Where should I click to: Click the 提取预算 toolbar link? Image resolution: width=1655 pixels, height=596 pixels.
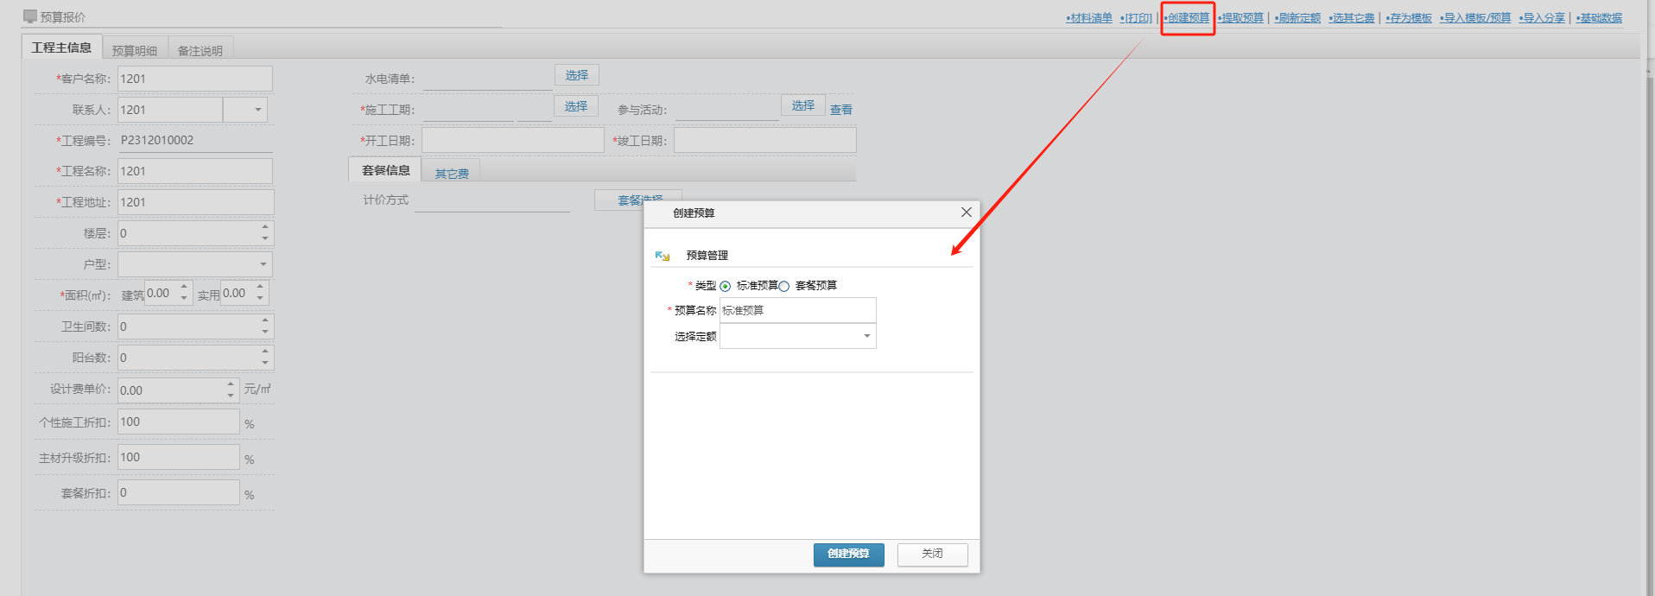point(1241,18)
